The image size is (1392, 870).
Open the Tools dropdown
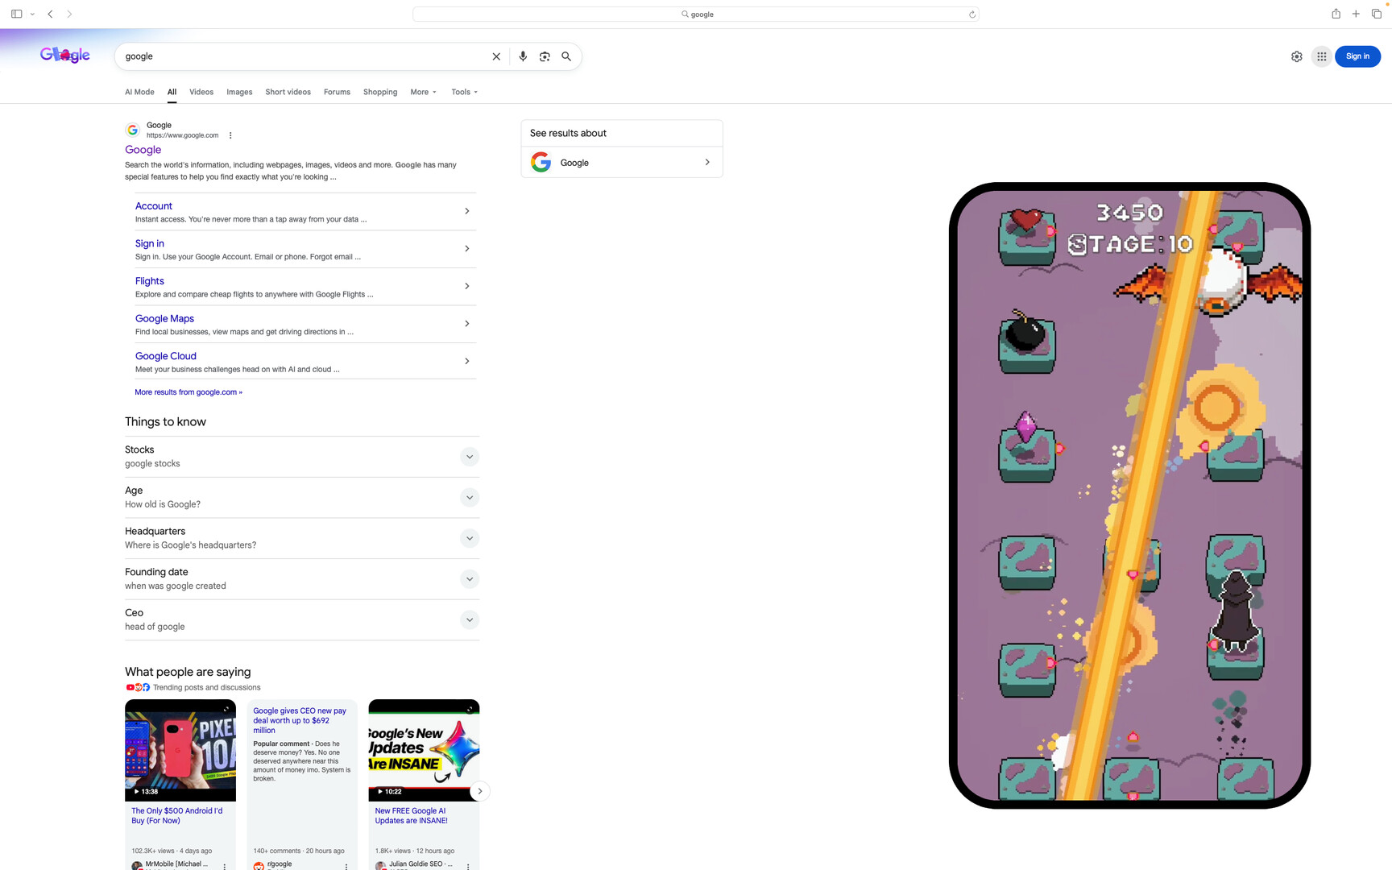[464, 92]
